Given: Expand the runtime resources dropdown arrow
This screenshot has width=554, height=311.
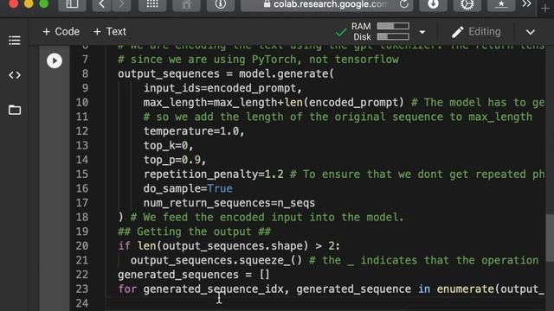Looking at the screenshot, I should pos(422,32).
